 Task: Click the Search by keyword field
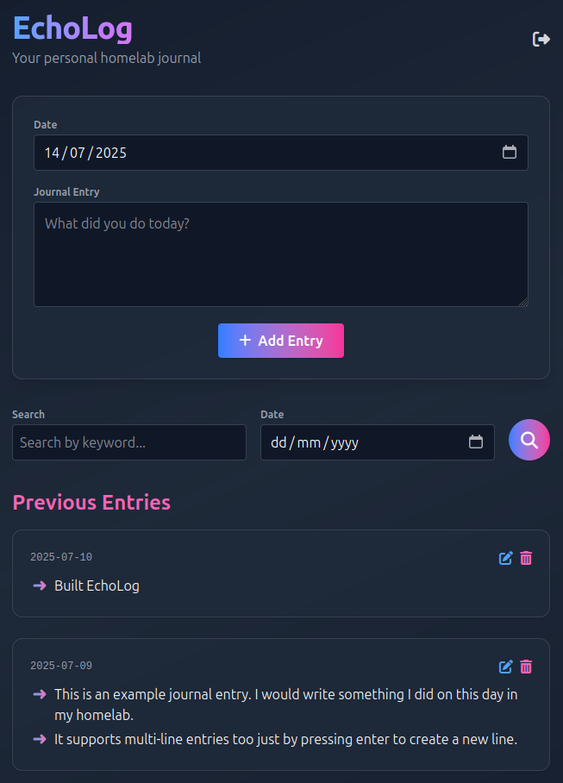(x=129, y=442)
